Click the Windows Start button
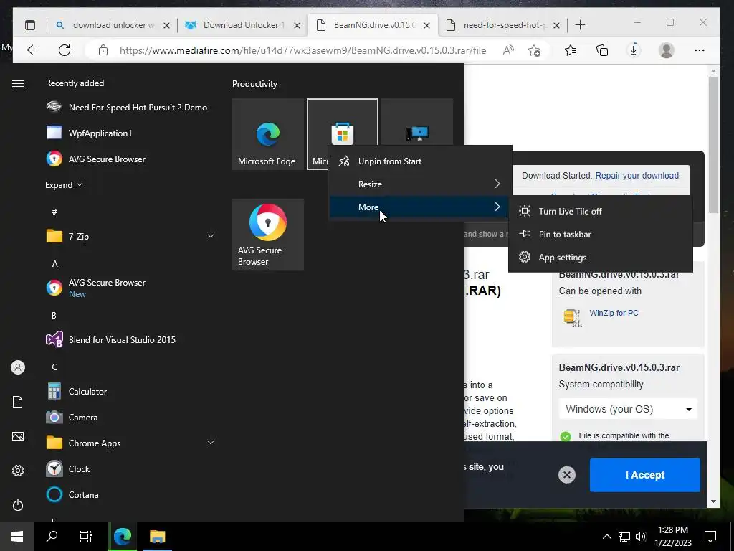The height and width of the screenshot is (551, 734). point(17,537)
